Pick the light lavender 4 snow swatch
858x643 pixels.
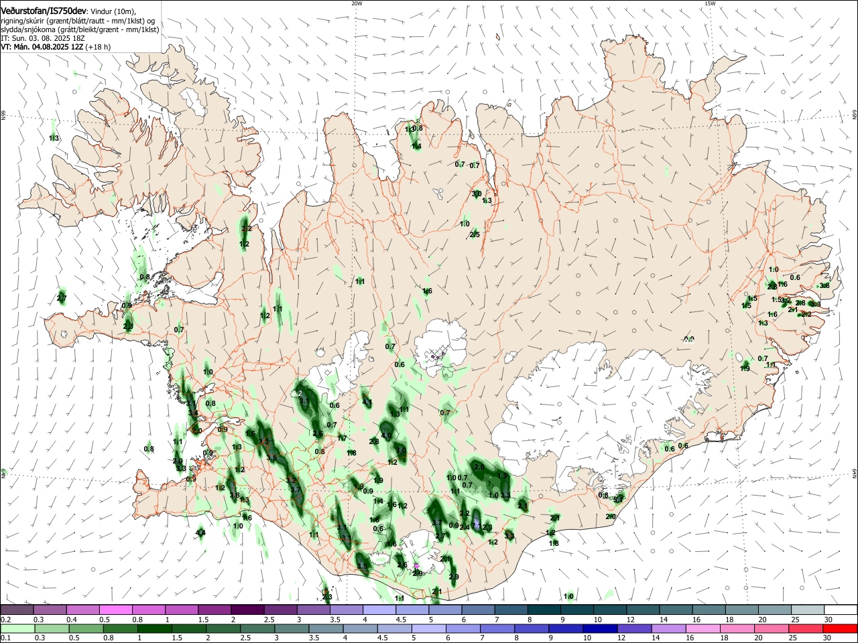(x=379, y=610)
